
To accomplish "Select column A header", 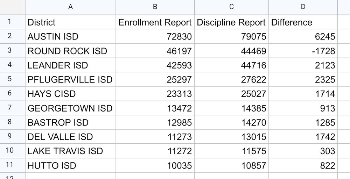I will pos(70,7).
